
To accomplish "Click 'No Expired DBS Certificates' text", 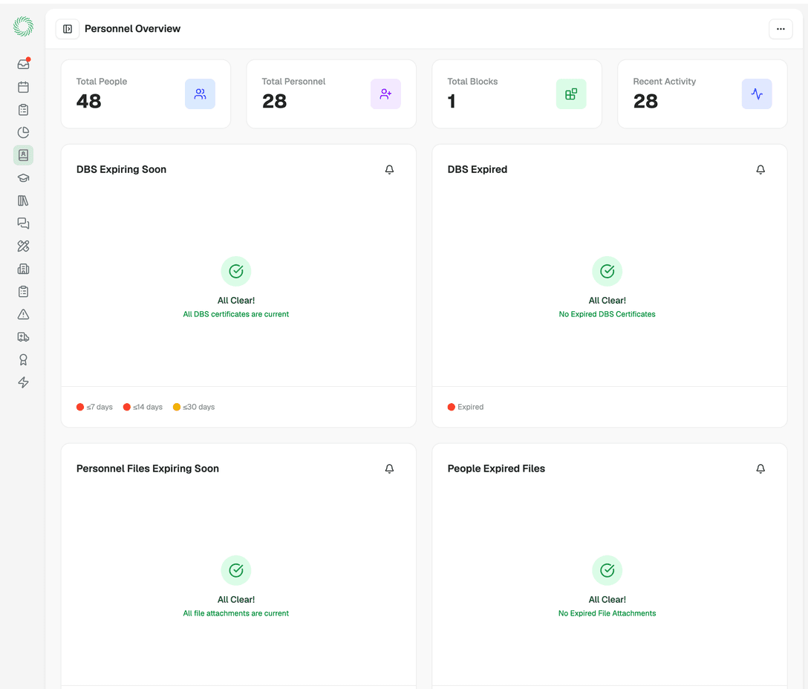I will (x=607, y=314).
